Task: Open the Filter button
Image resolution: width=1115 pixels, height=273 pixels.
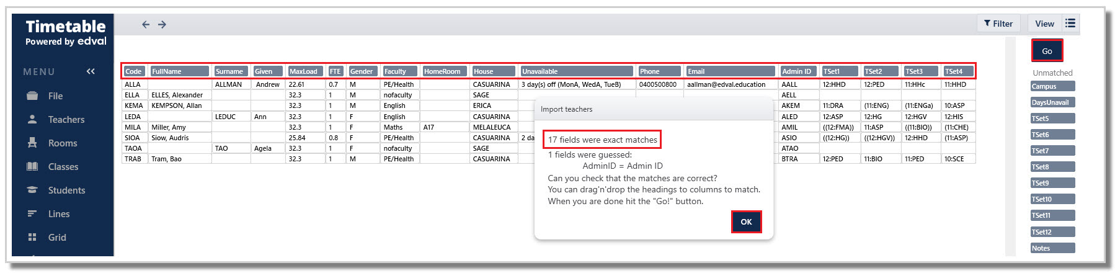Action: tap(998, 24)
